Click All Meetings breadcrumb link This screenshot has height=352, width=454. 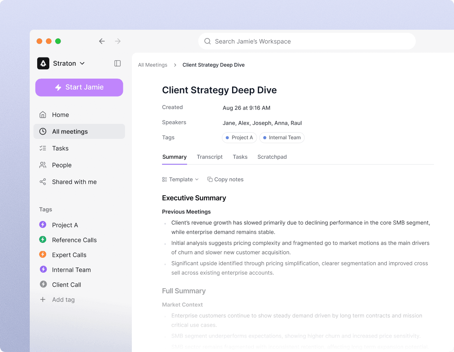coord(153,65)
